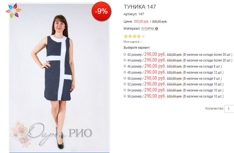The image size is (234, 153).
Task: Select the 46 размер radio option
Action: 125,66
